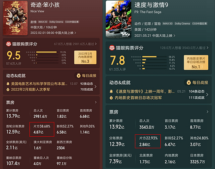Select the 重映总票房 107.4万 figure
The image size is (215, 169).
[14, 161]
